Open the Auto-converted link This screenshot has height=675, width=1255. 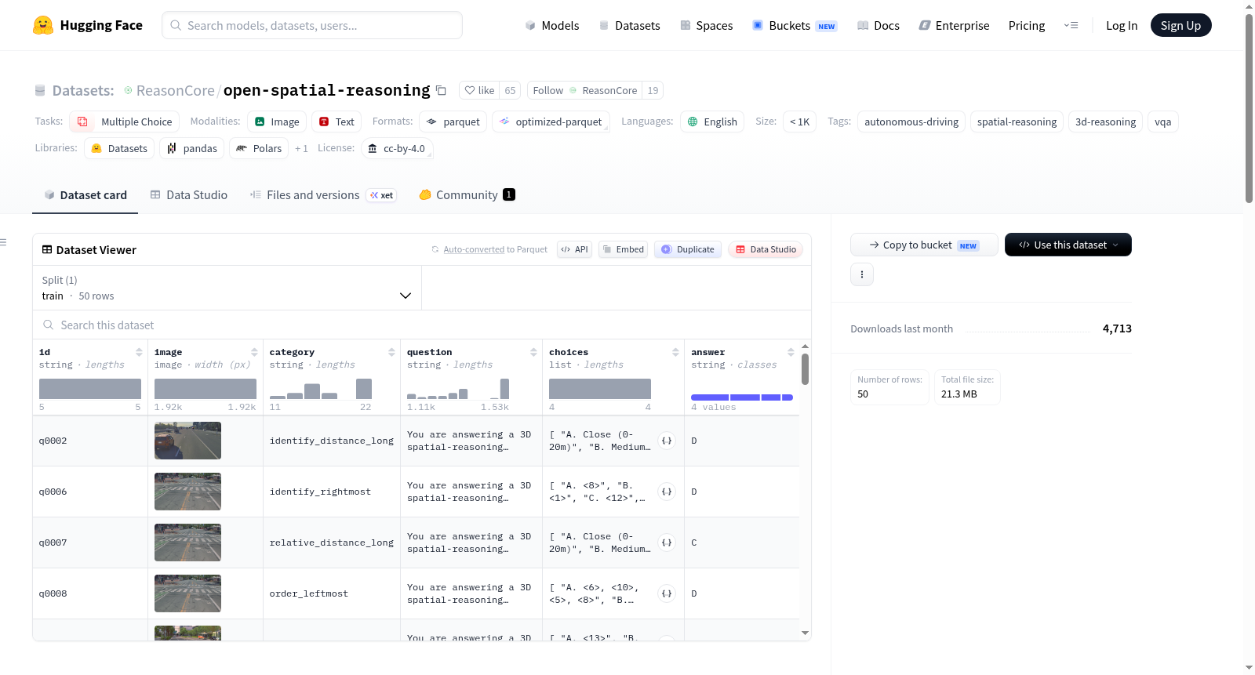click(x=474, y=249)
